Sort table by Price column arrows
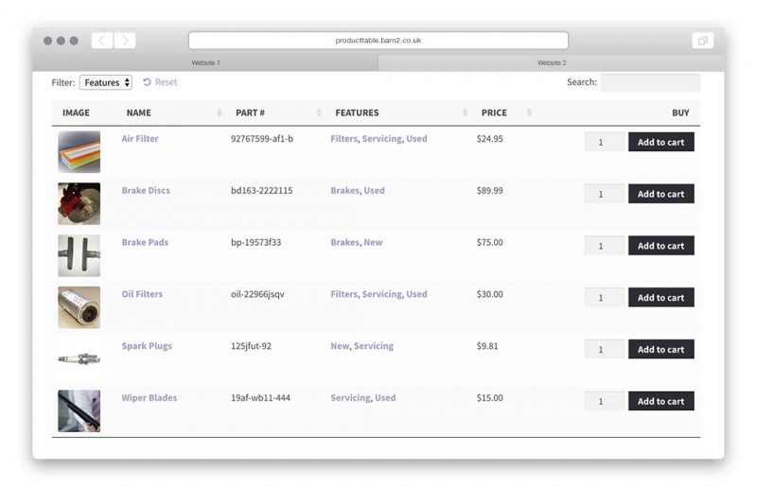757x486 pixels. click(529, 113)
